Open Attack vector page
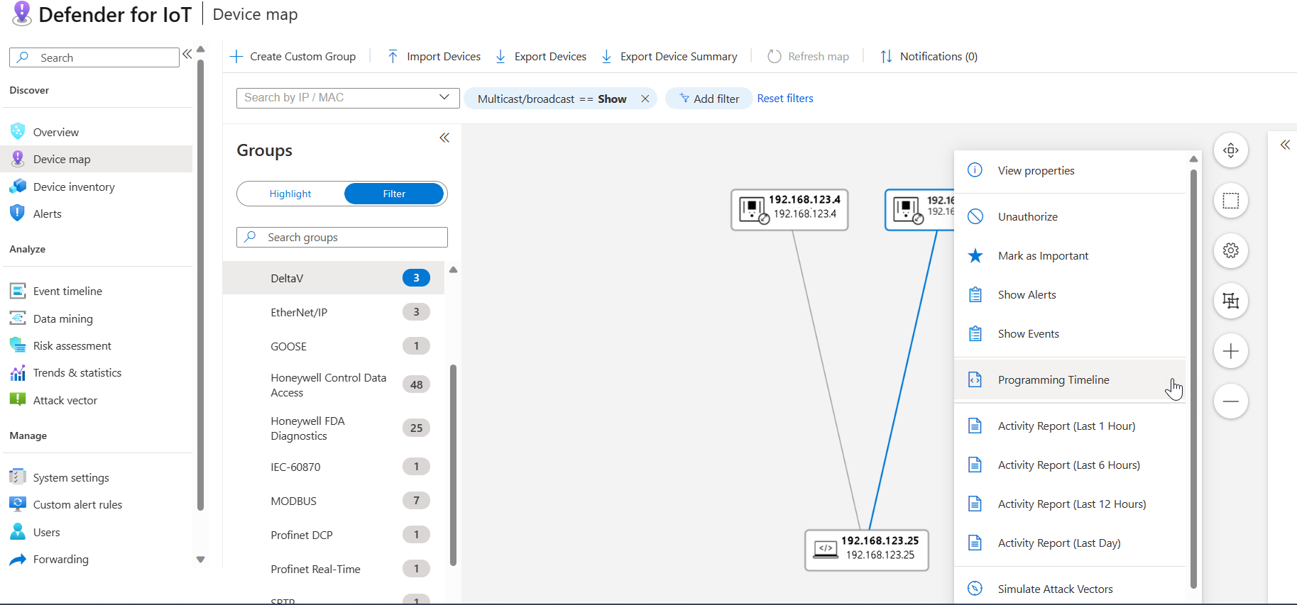The height and width of the screenshot is (605, 1297). coord(65,400)
